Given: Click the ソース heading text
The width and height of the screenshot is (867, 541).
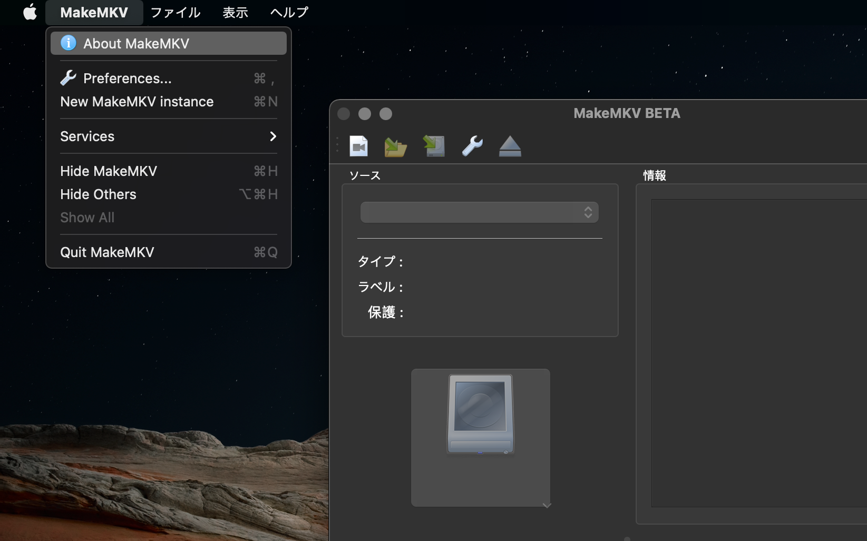Looking at the screenshot, I should (x=365, y=175).
